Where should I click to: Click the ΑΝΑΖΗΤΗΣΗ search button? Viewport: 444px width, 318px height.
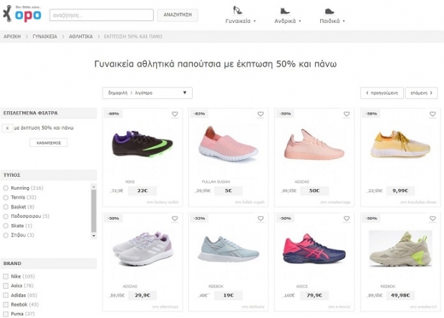(178, 15)
